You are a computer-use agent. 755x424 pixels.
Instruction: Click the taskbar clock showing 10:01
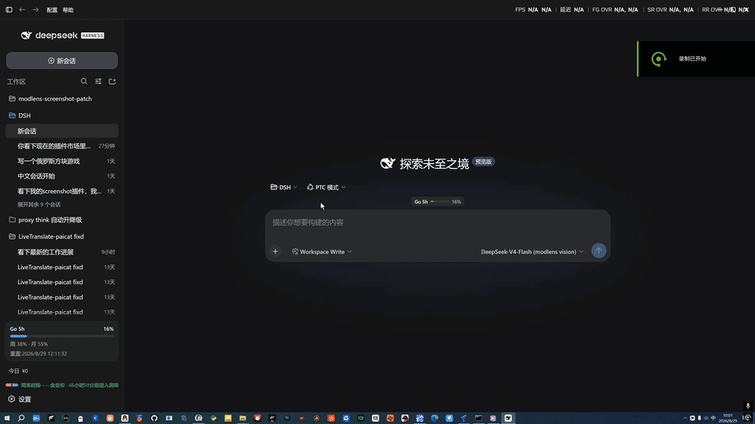click(x=728, y=419)
